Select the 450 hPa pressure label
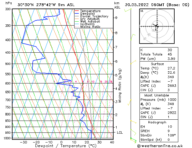 pyautogui.click(x=9, y=53)
